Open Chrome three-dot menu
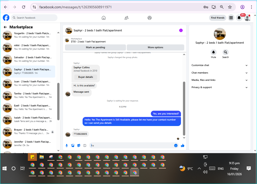The width and height of the screenshot is (257, 184). click(x=251, y=7)
